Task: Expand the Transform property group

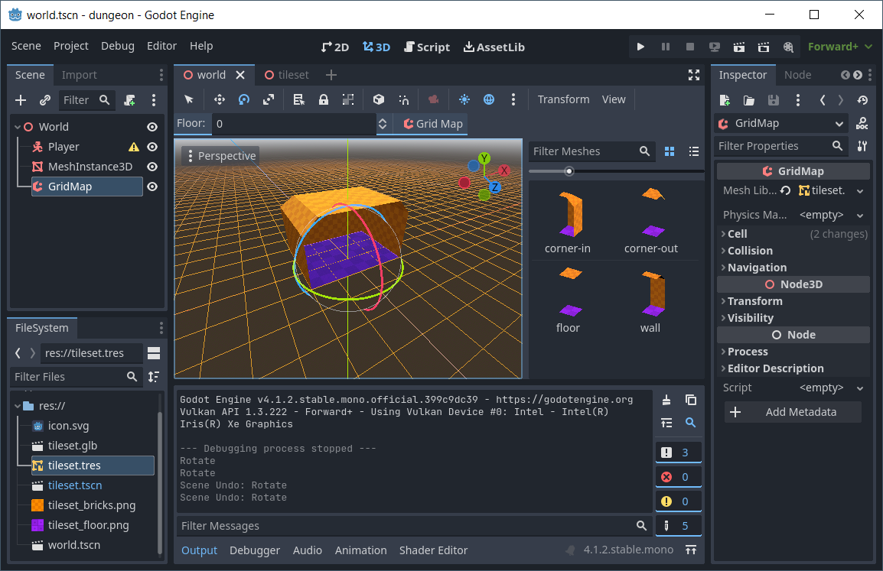Action: 754,301
